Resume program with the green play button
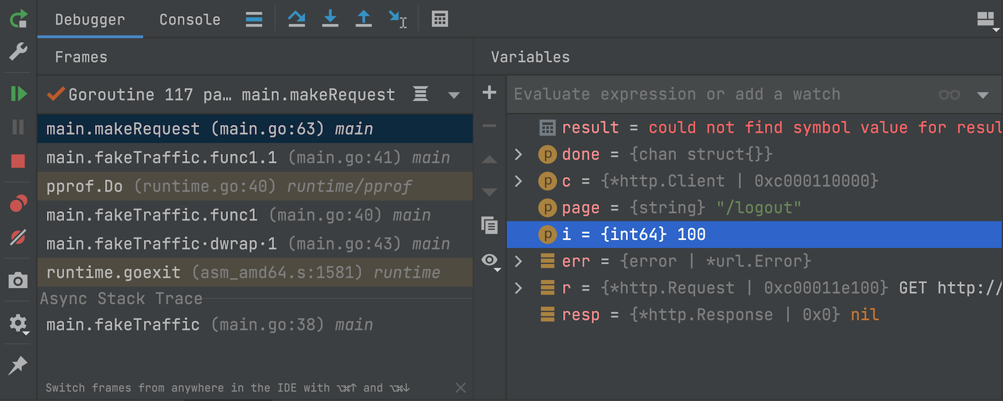The image size is (1003, 401). click(18, 94)
